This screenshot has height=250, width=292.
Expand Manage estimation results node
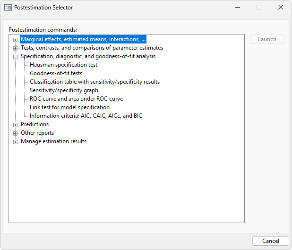tap(15, 142)
